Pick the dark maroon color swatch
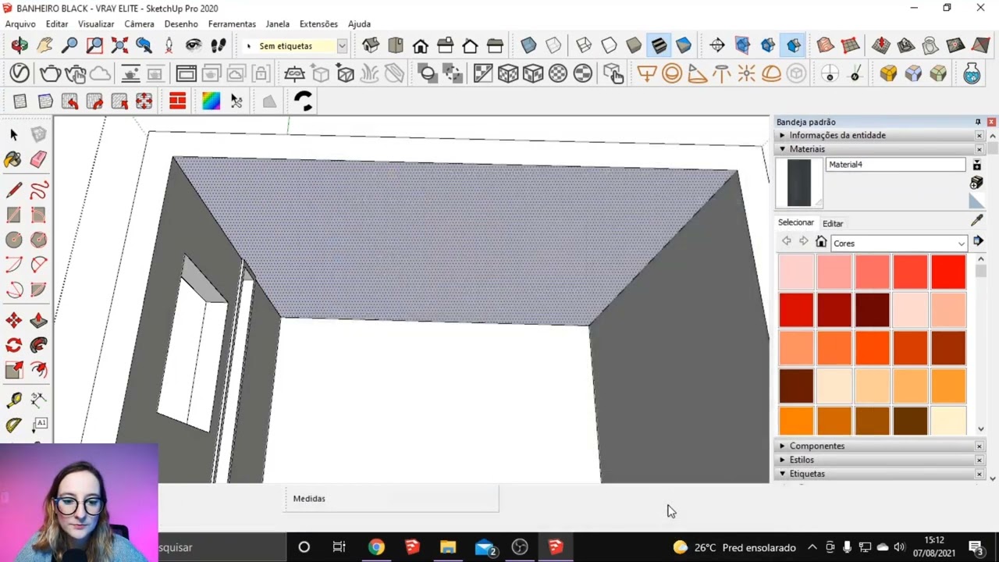The width and height of the screenshot is (999, 562). [873, 310]
